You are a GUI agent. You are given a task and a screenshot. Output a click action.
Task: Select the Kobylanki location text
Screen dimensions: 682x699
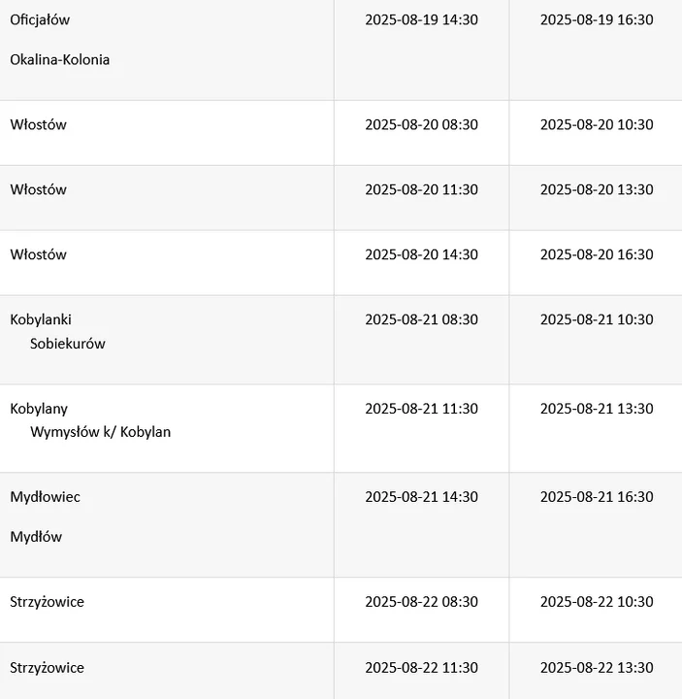tap(41, 320)
